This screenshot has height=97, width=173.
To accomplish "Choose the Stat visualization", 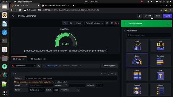I will [160, 46].
